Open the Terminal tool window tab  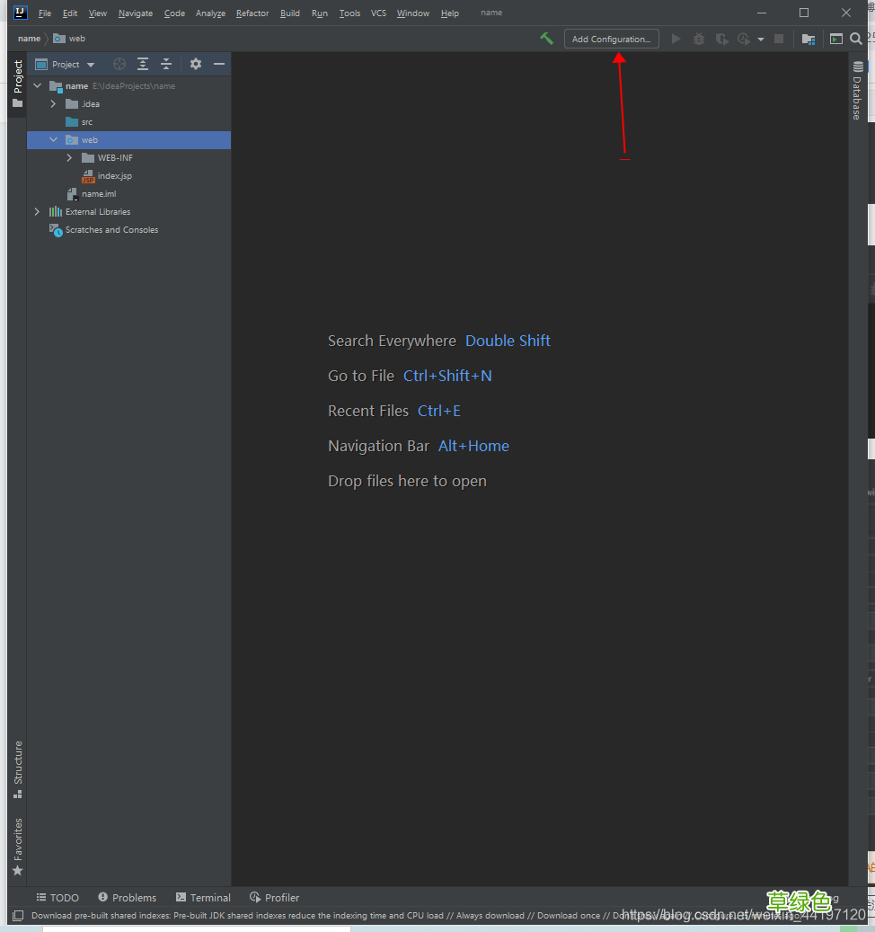pyautogui.click(x=203, y=897)
